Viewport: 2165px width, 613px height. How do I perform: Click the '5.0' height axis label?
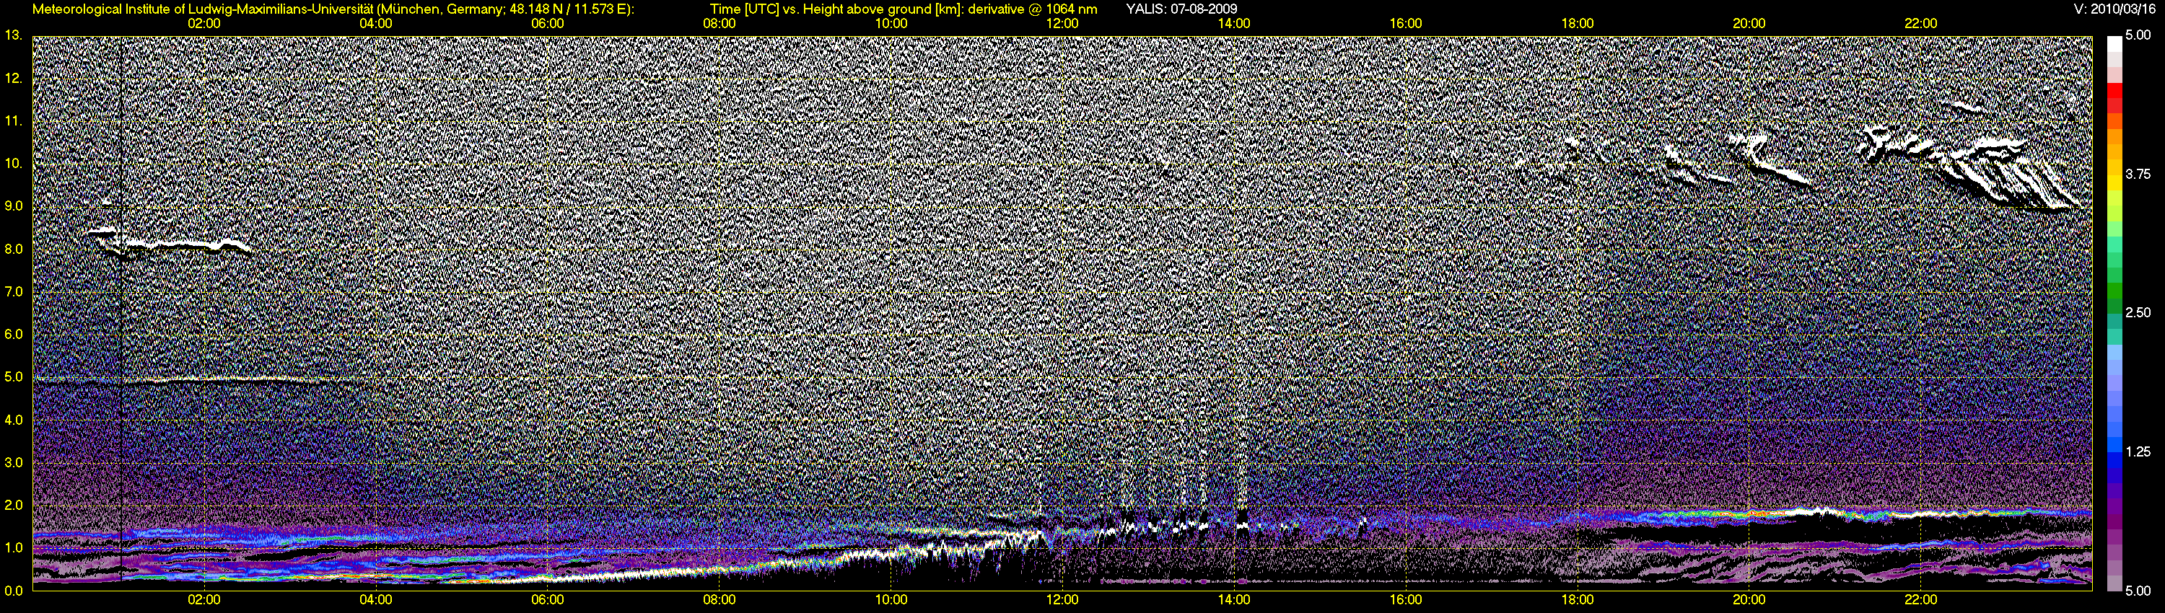14,377
